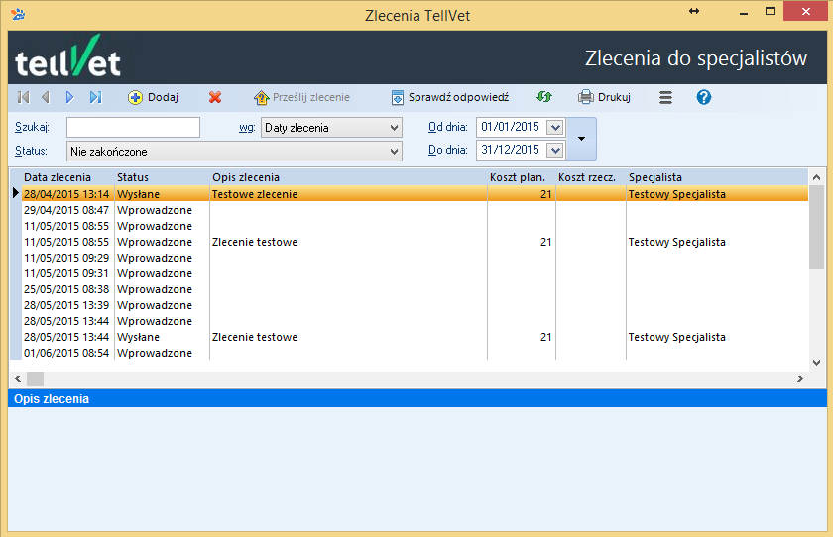
Task: Open help with blue question mark
Action: (704, 97)
